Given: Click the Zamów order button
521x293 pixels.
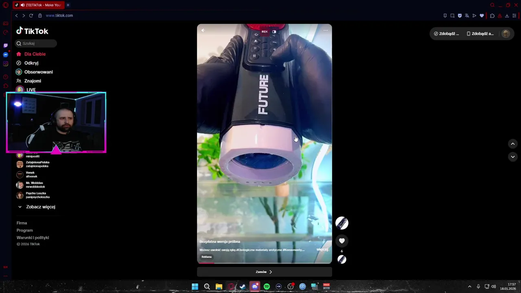Looking at the screenshot, I should pos(265,272).
